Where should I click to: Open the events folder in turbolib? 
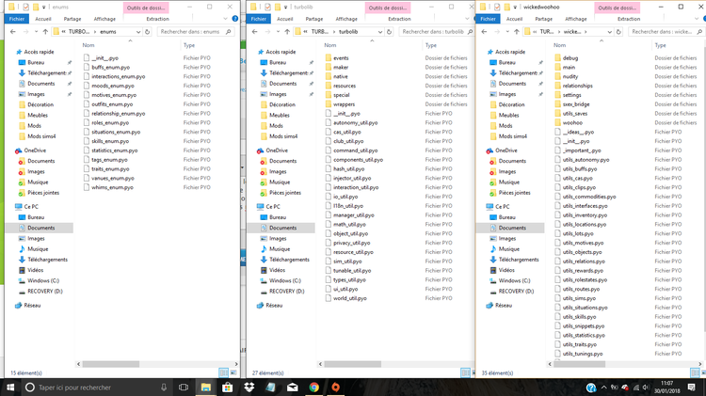coord(341,58)
